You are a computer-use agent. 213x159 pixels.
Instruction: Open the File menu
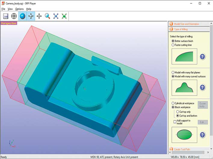[3, 9]
